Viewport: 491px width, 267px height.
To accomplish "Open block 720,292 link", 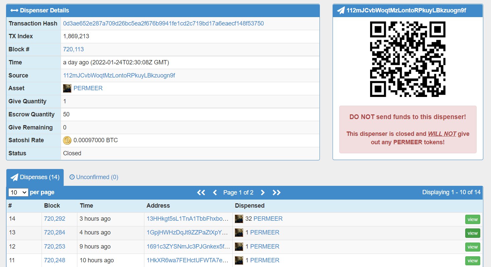I will pyautogui.click(x=55, y=219).
